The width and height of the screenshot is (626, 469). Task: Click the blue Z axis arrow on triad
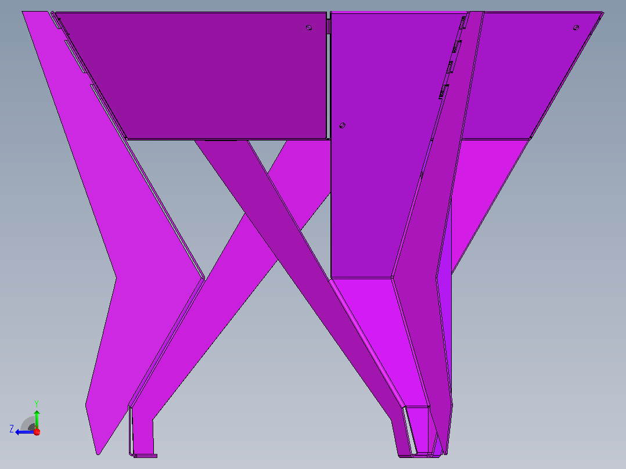pos(25,432)
